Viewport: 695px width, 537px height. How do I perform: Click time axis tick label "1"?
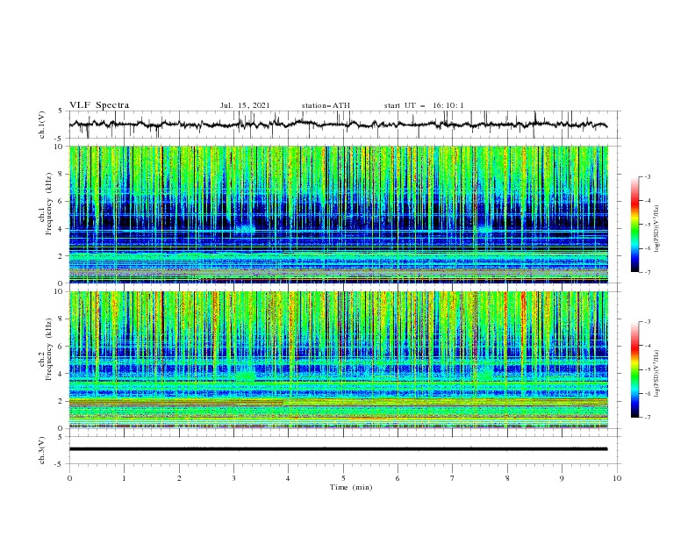click(124, 478)
